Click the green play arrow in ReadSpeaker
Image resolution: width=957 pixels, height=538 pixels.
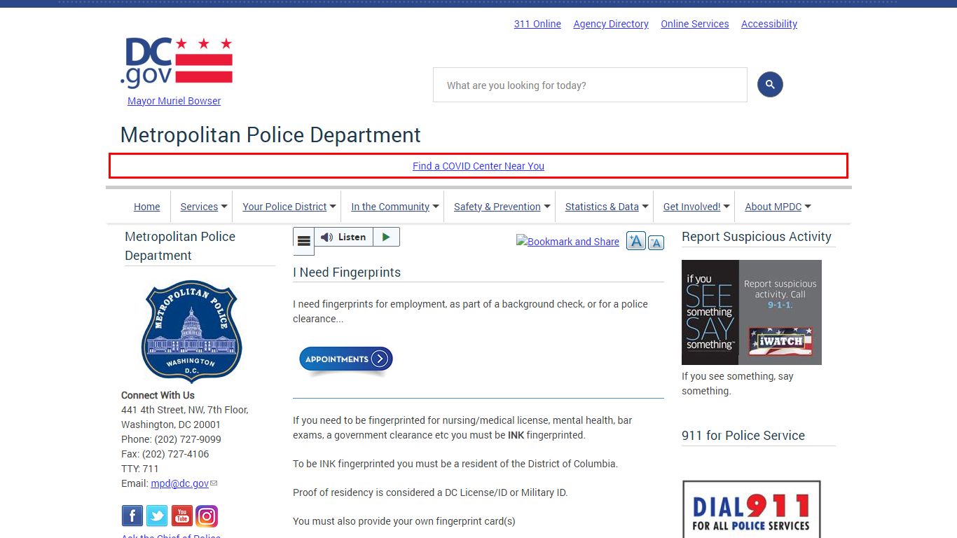point(386,237)
